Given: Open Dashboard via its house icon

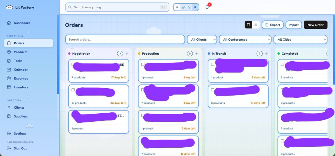Looking at the screenshot, I should click(9, 23).
